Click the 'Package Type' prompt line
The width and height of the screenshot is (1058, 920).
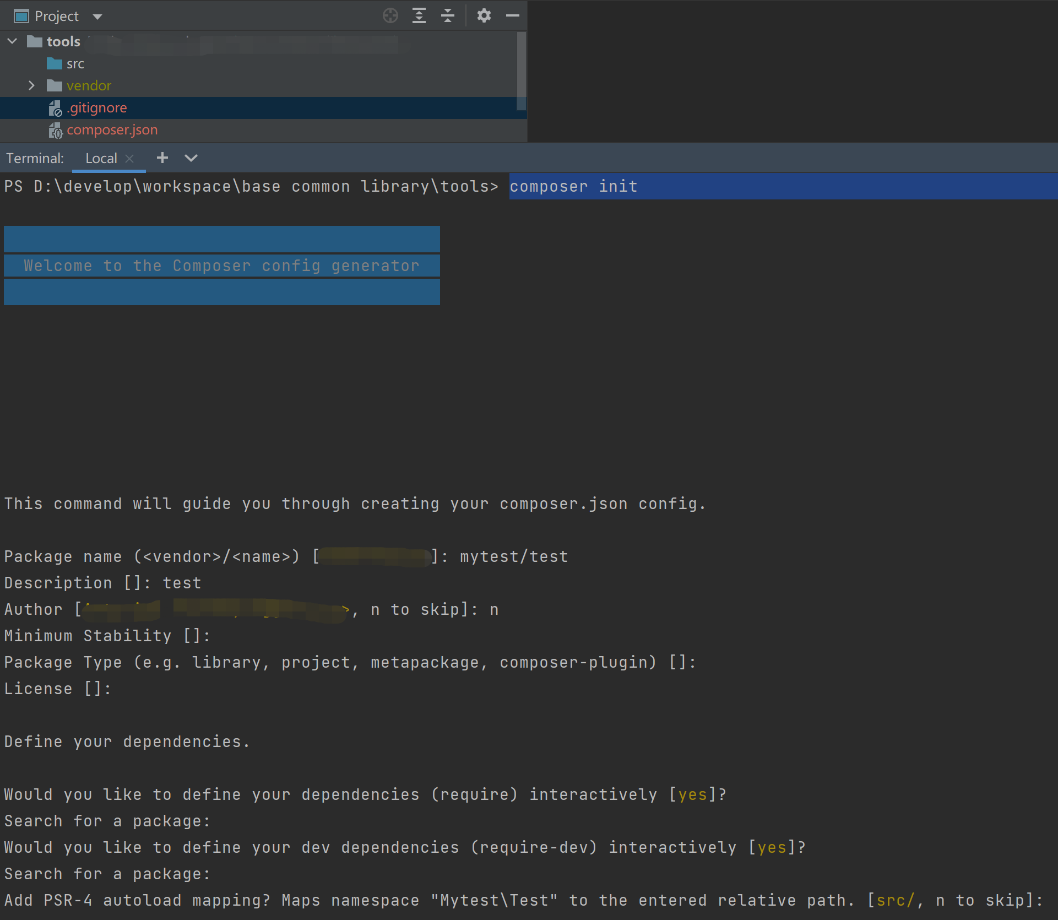[x=350, y=662]
